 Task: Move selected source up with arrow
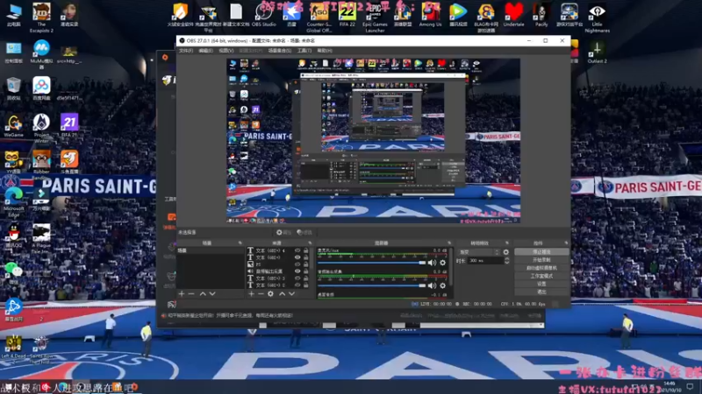pyautogui.click(x=282, y=294)
